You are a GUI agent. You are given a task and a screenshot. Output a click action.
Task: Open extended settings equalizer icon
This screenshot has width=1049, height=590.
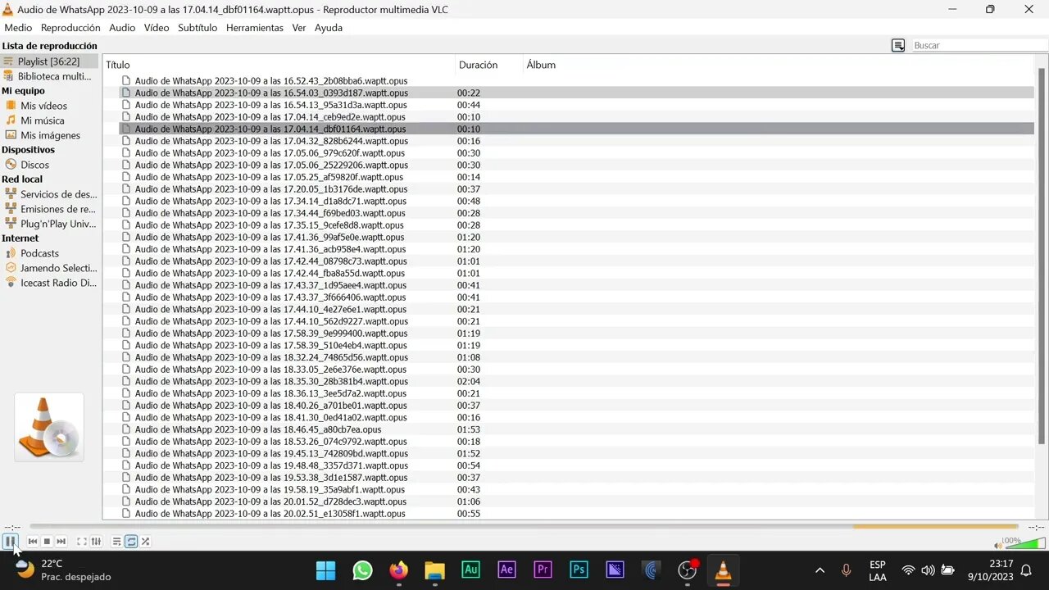pos(96,542)
